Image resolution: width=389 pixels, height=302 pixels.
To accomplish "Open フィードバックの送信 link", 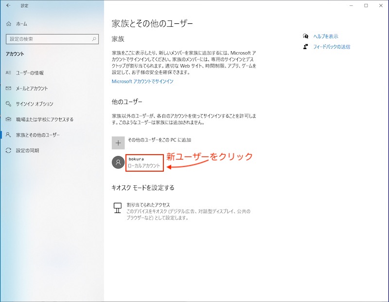I will tap(332, 47).
